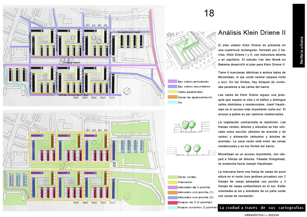307x217 pixels.
Task: Click the lower street section sketch with trees
Action: click(x=191, y=150)
